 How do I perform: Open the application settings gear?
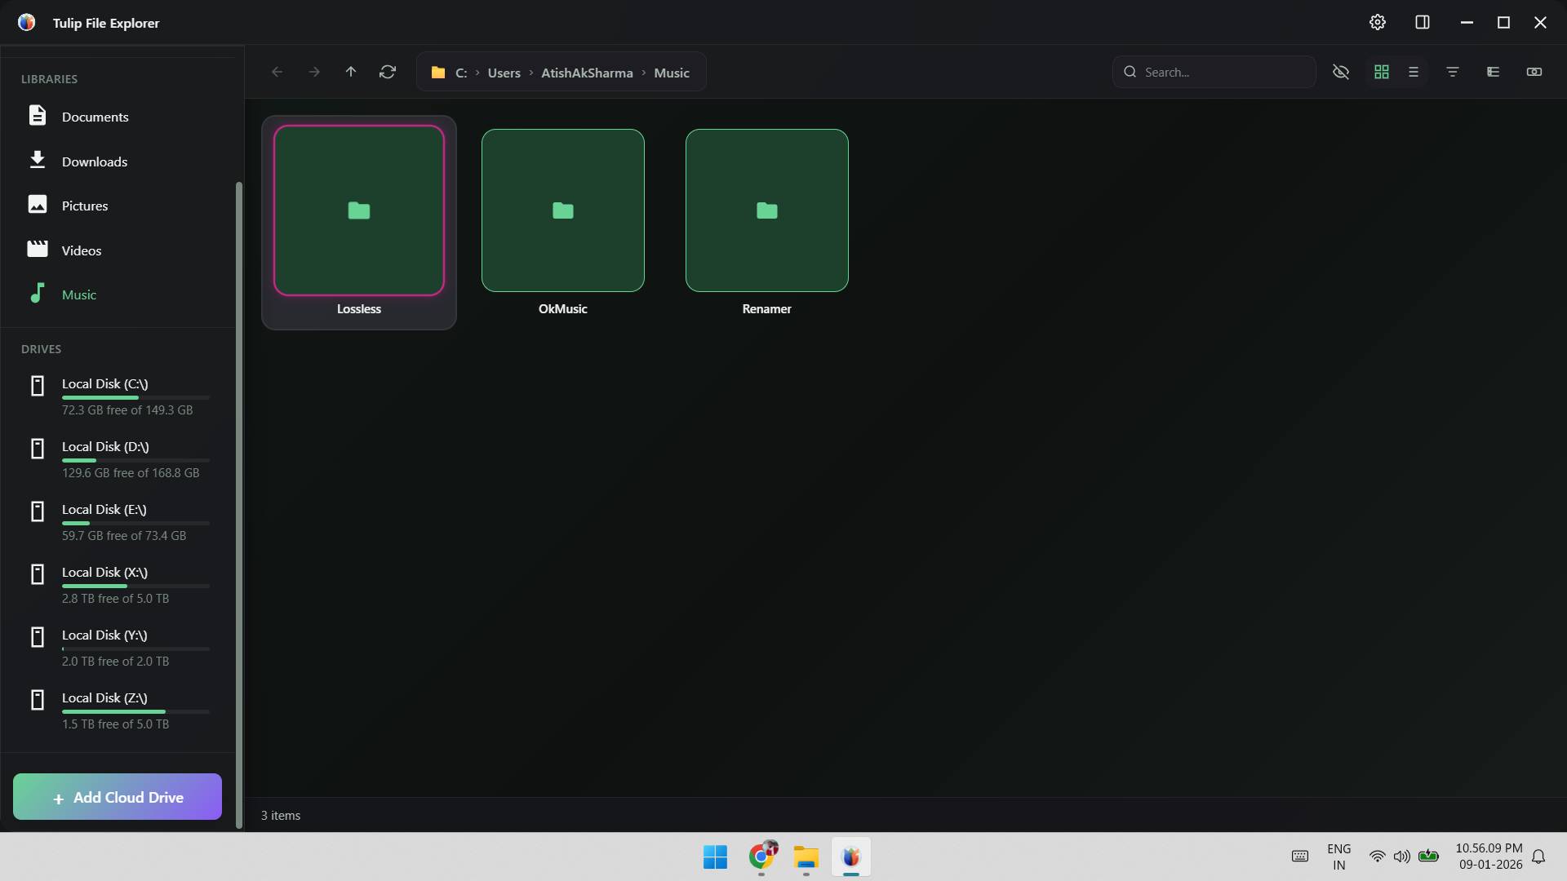pyautogui.click(x=1378, y=22)
